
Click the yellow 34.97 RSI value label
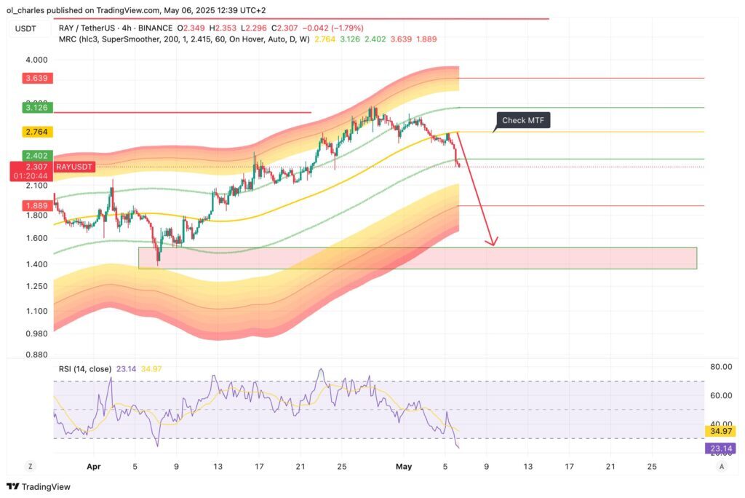(x=720, y=432)
